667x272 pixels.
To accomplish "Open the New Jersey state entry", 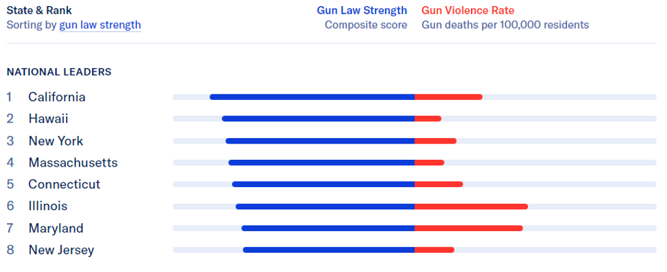I will point(61,250).
